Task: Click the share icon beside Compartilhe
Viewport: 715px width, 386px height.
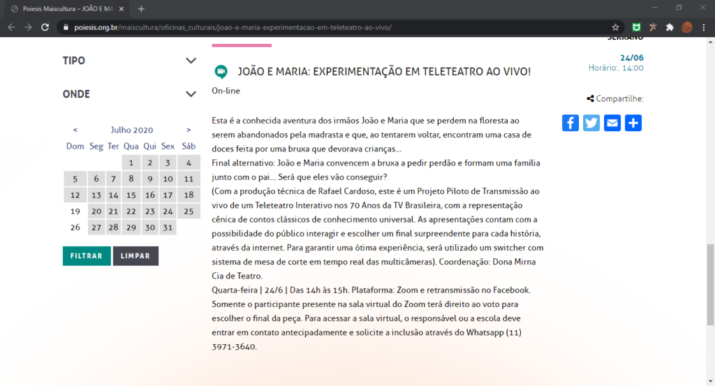Action: pos(590,99)
